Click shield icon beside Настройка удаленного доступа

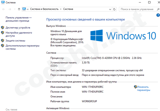pos(3,33)
